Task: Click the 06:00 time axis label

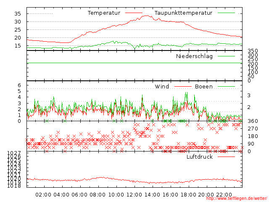Action: click(x=79, y=195)
